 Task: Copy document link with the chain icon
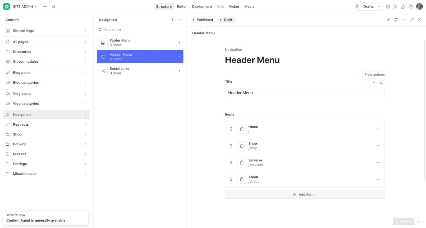click(389, 20)
